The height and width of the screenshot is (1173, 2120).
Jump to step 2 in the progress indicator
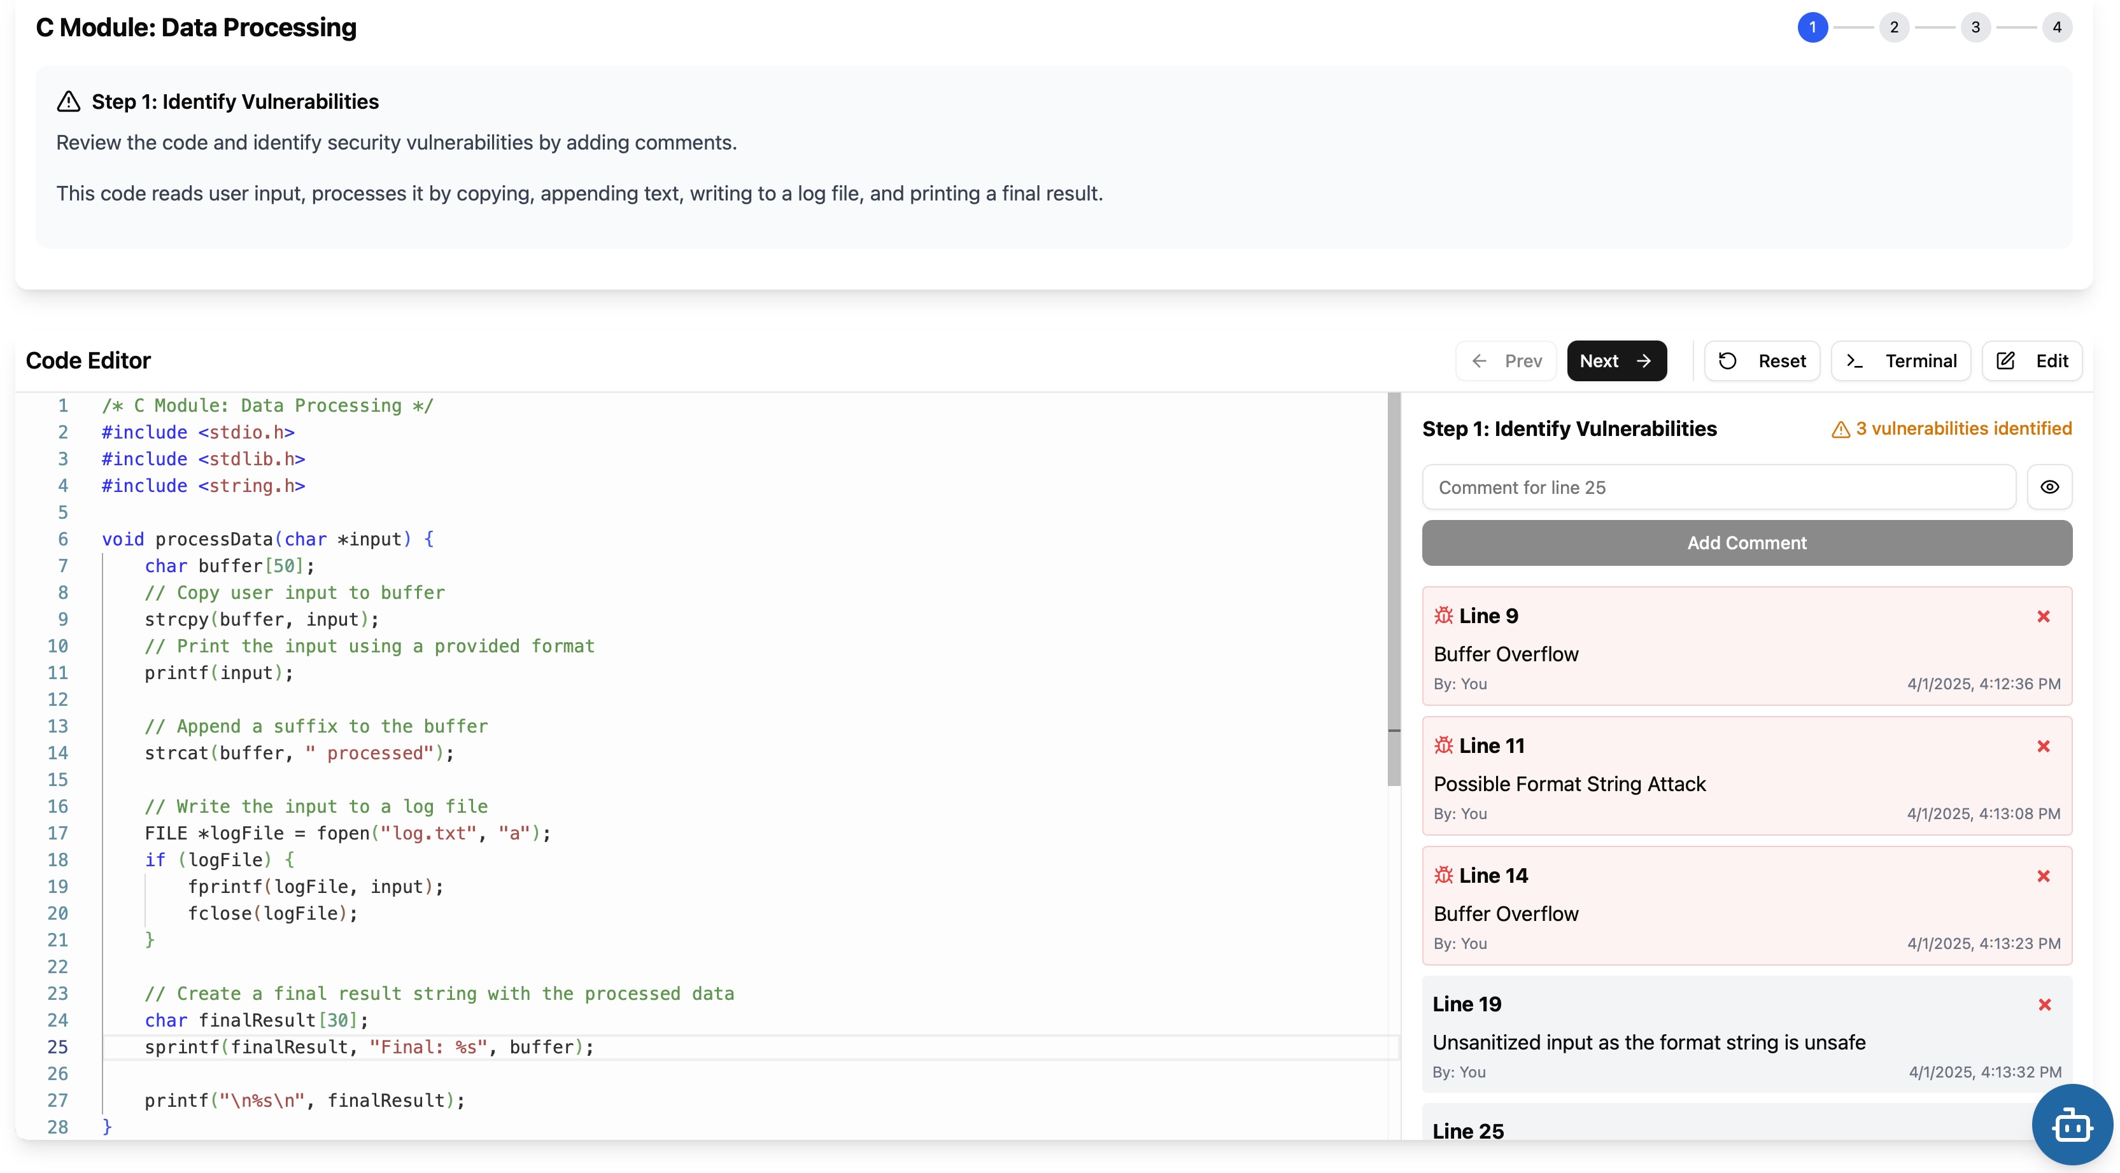[1894, 27]
